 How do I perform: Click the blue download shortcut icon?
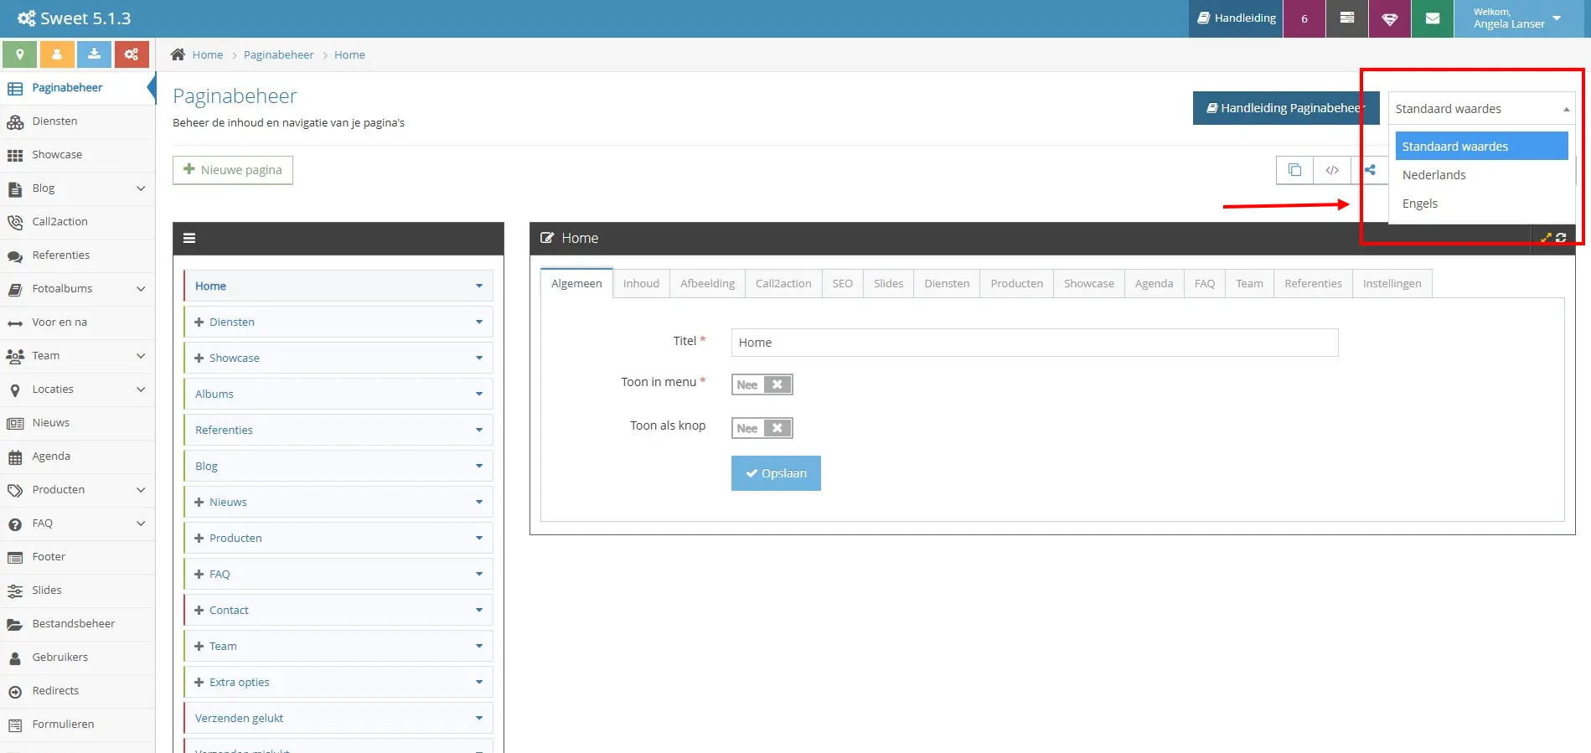(95, 54)
